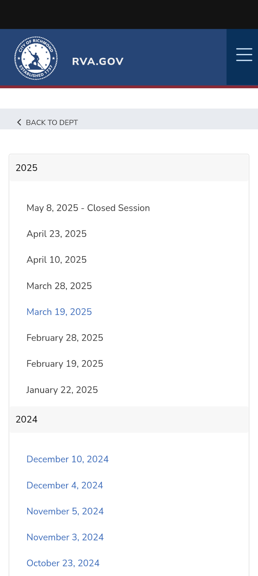Open the December 4, 2024 link

coord(65,485)
